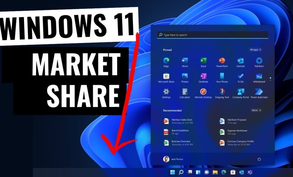Open Microsoft Store on the taskbar

pos(233,172)
